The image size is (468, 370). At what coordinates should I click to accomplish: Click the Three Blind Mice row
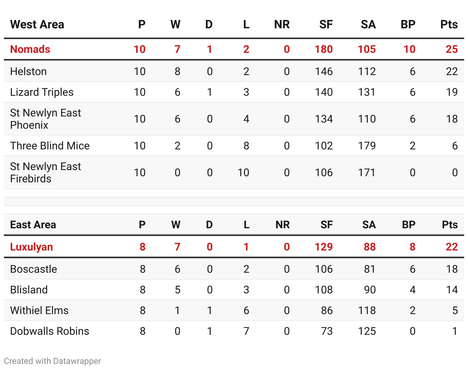(x=50, y=146)
